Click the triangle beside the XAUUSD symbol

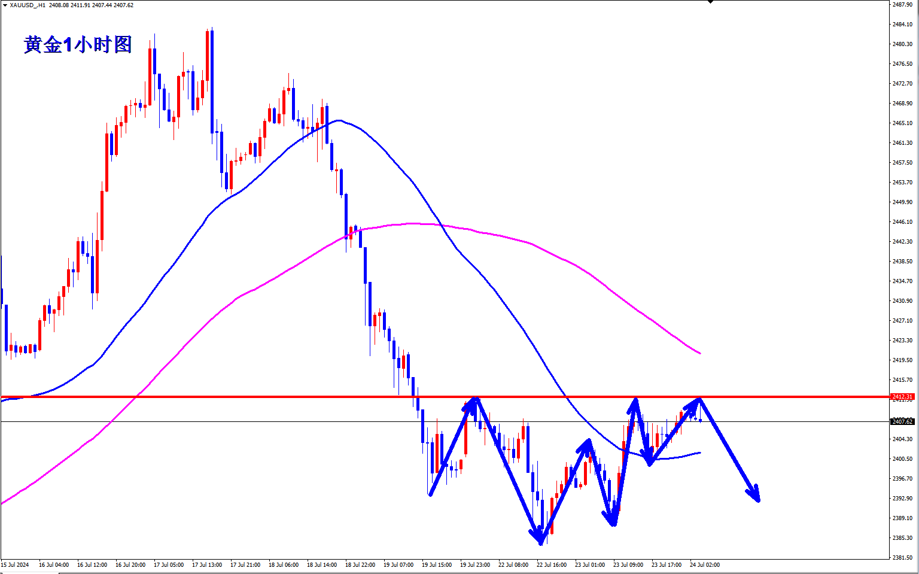tap(5, 5)
